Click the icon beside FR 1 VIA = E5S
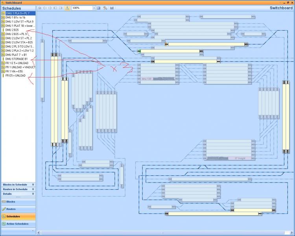295x236 pixels. pos(3,71)
